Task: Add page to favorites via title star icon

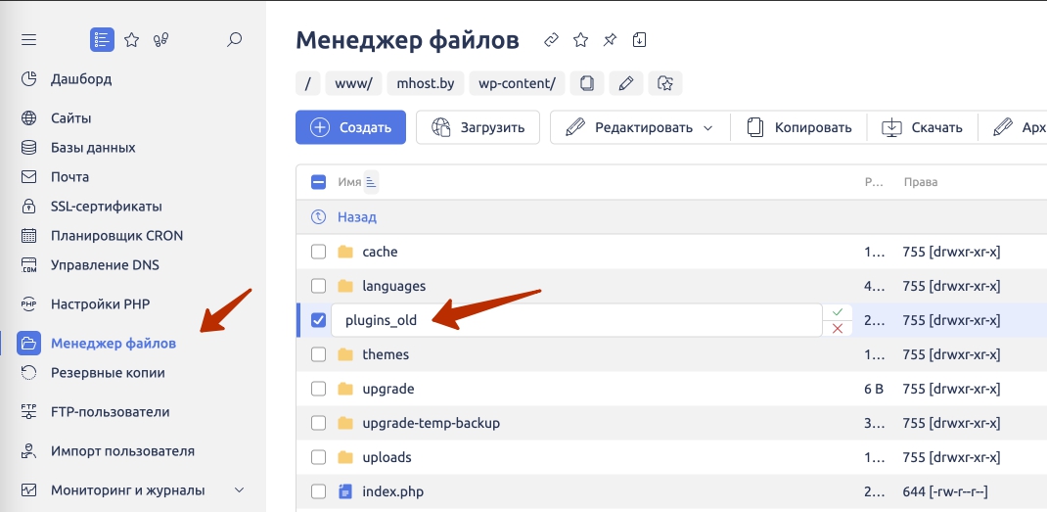Action: (581, 40)
